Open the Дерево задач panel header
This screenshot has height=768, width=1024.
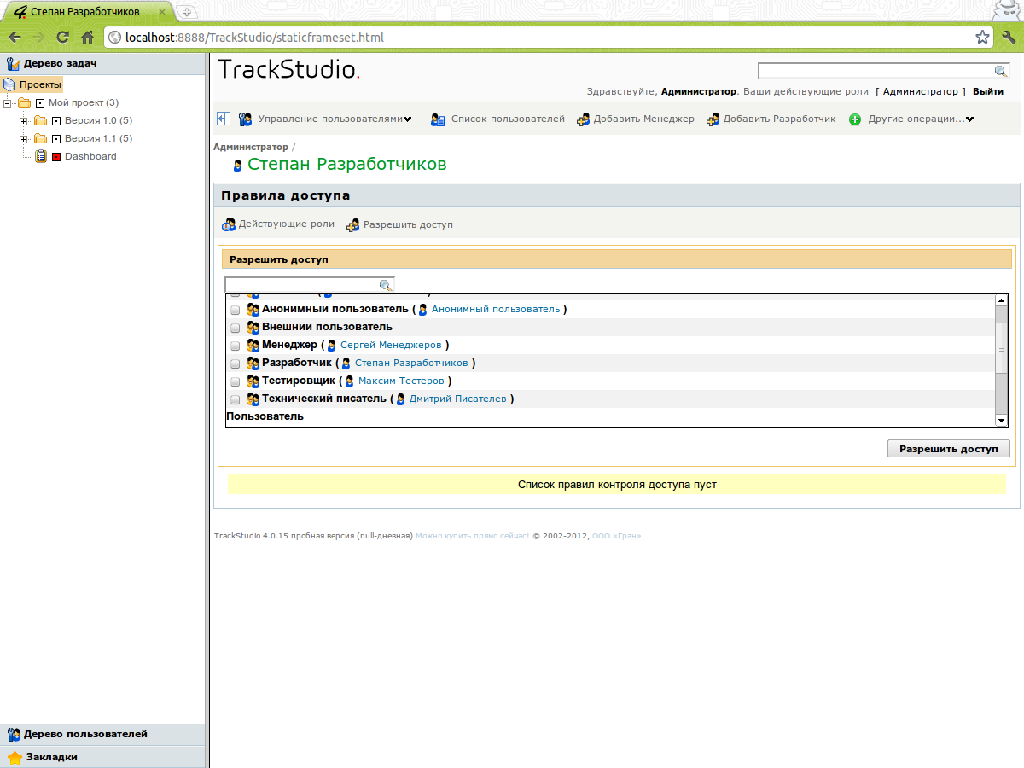click(x=102, y=63)
